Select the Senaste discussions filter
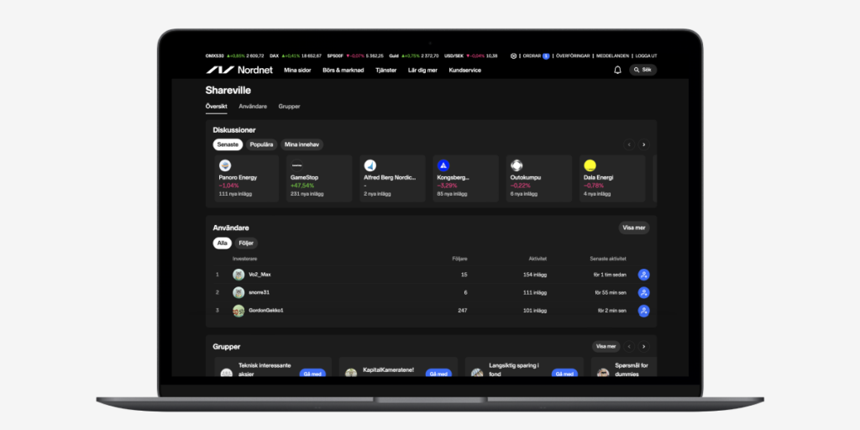 pyautogui.click(x=228, y=144)
